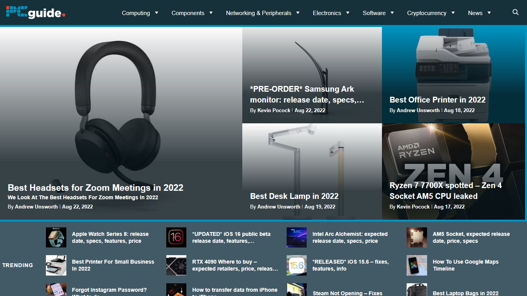The height and width of the screenshot is (296, 527).
Task: Open Best Headsets for Zoom Meetings article
Action: 95,188
